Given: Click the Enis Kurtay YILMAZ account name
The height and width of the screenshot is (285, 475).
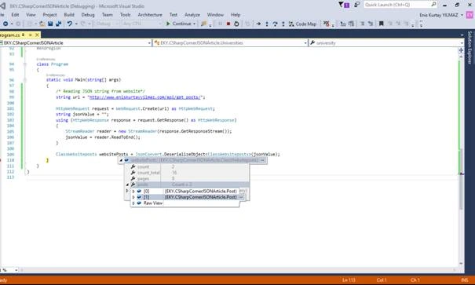Looking at the screenshot, I should point(439,15).
